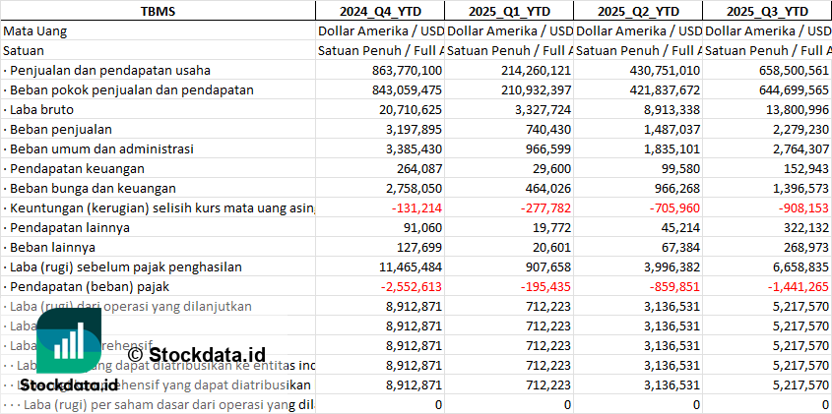
Task: Click the cell showing 20,601
Action: tap(549, 247)
